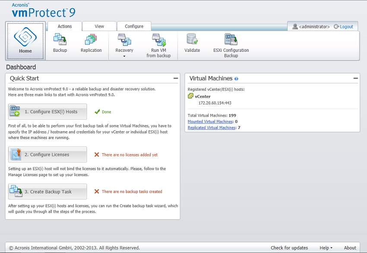Launch the Backup wizard icon
The height and width of the screenshot is (253, 367).
[x=60, y=39]
